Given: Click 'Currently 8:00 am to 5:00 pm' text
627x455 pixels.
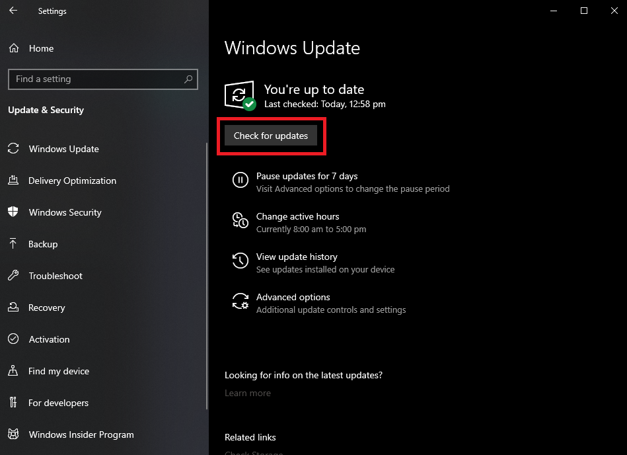Looking at the screenshot, I should [x=311, y=229].
